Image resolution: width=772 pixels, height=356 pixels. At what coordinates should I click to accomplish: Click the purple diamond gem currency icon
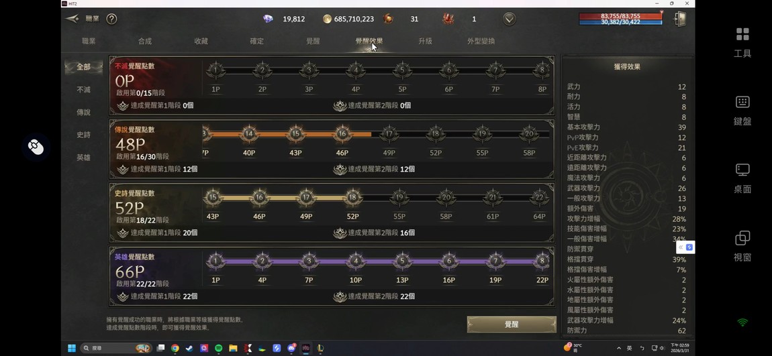coord(268,19)
